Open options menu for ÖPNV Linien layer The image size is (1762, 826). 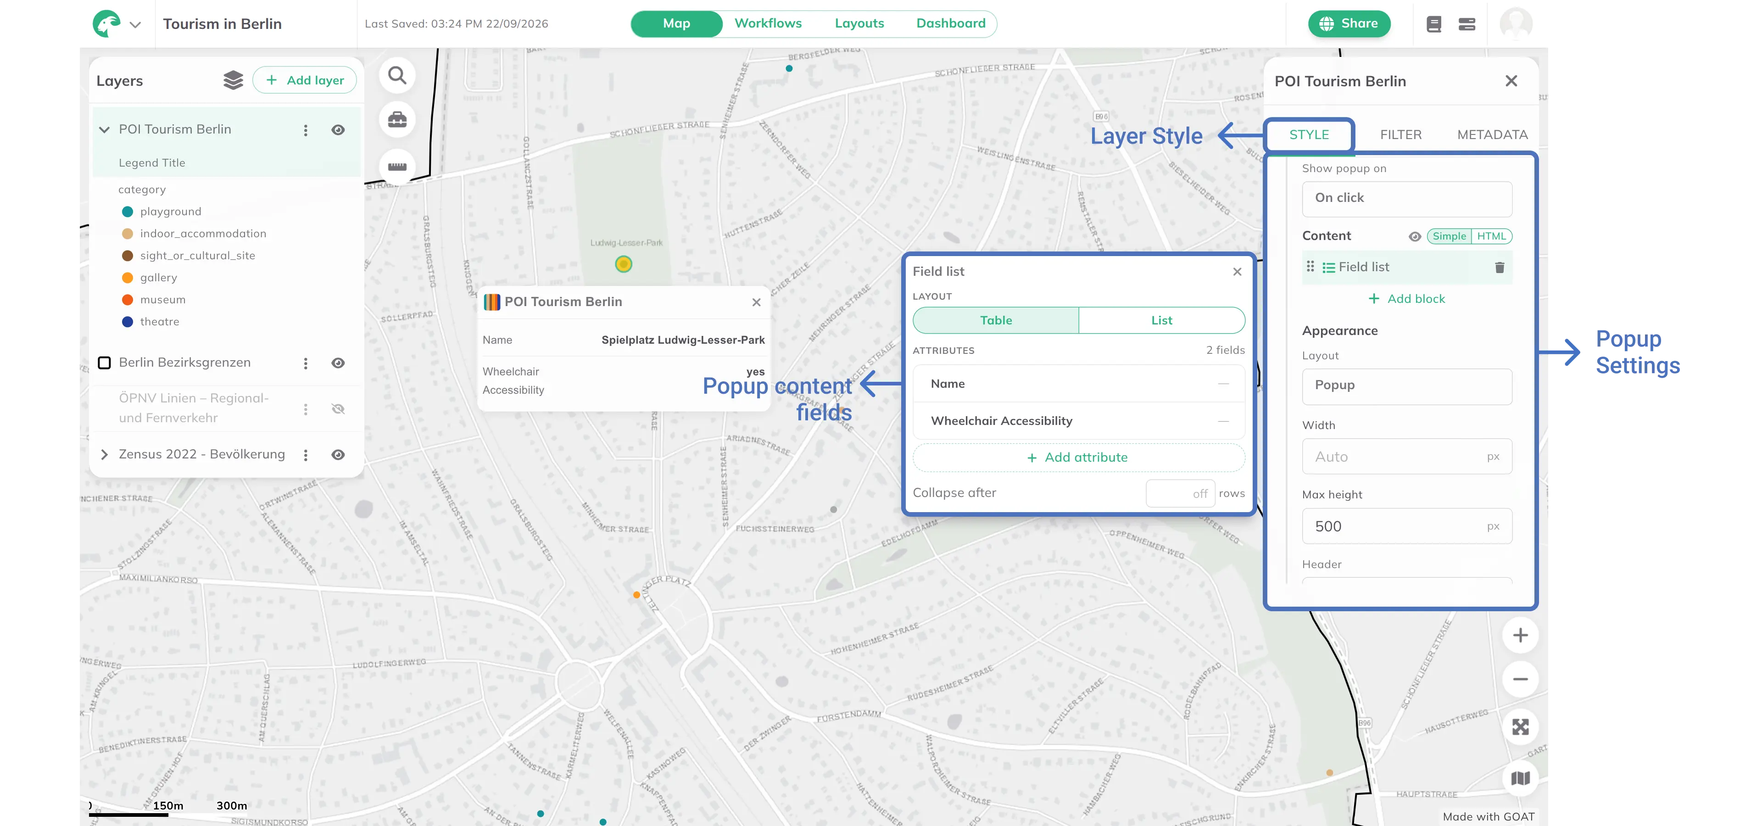tap(306, 409)
